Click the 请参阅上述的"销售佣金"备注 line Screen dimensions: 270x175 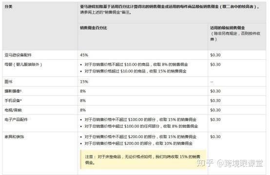point(106,12)
